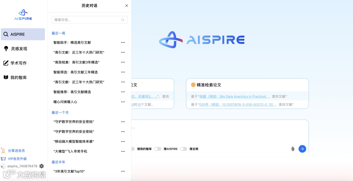The width and height of the screenshot is (353, 181).
Task: Open conversation "大模型"飞入寻常手机
Action: click(x=70, y=151)
